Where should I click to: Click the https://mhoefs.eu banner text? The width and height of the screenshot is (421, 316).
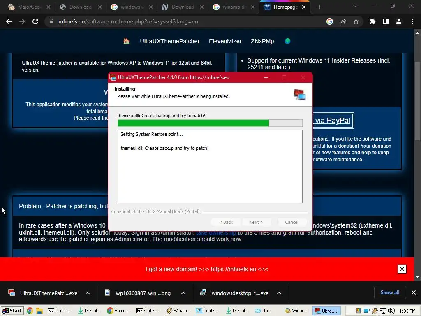tap(234, 269)
